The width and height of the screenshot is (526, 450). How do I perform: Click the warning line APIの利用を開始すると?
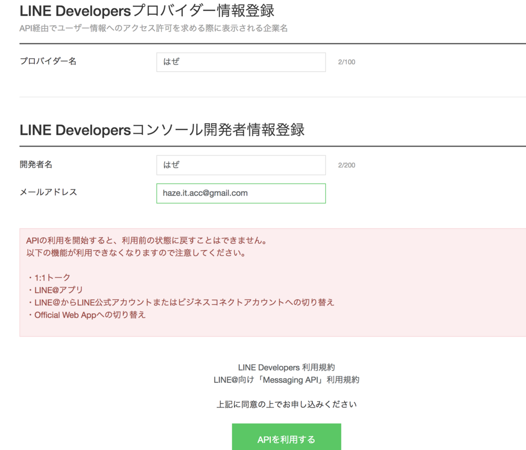point(146,241)
